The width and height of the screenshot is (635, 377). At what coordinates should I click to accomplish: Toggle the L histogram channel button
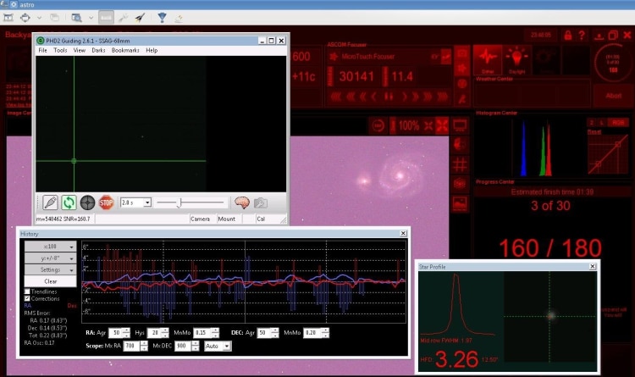[x=602, y=123]
